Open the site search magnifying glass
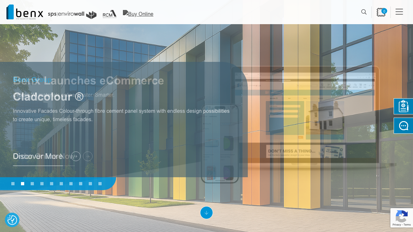The image size is (413, 232). pos(364,12)
